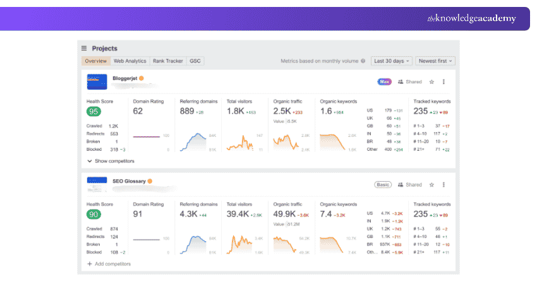Viewport: 537px width, 284px height.
Task: Click the Basic plan badge on SEO Glossary
Action: pos(383,184)
